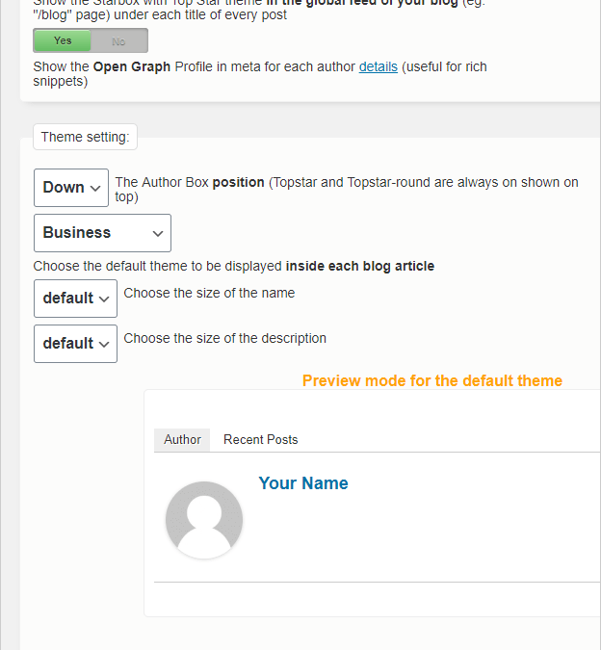Expand the name size default dropdown
The height and width of the screenshot is (650, 601).
pos(75,299)
